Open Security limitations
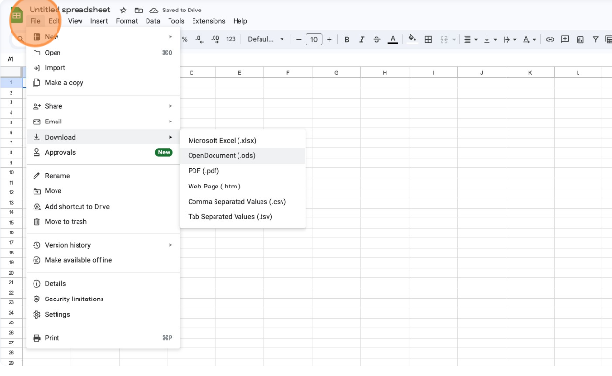612x376 pixels. tap(103, 299)
